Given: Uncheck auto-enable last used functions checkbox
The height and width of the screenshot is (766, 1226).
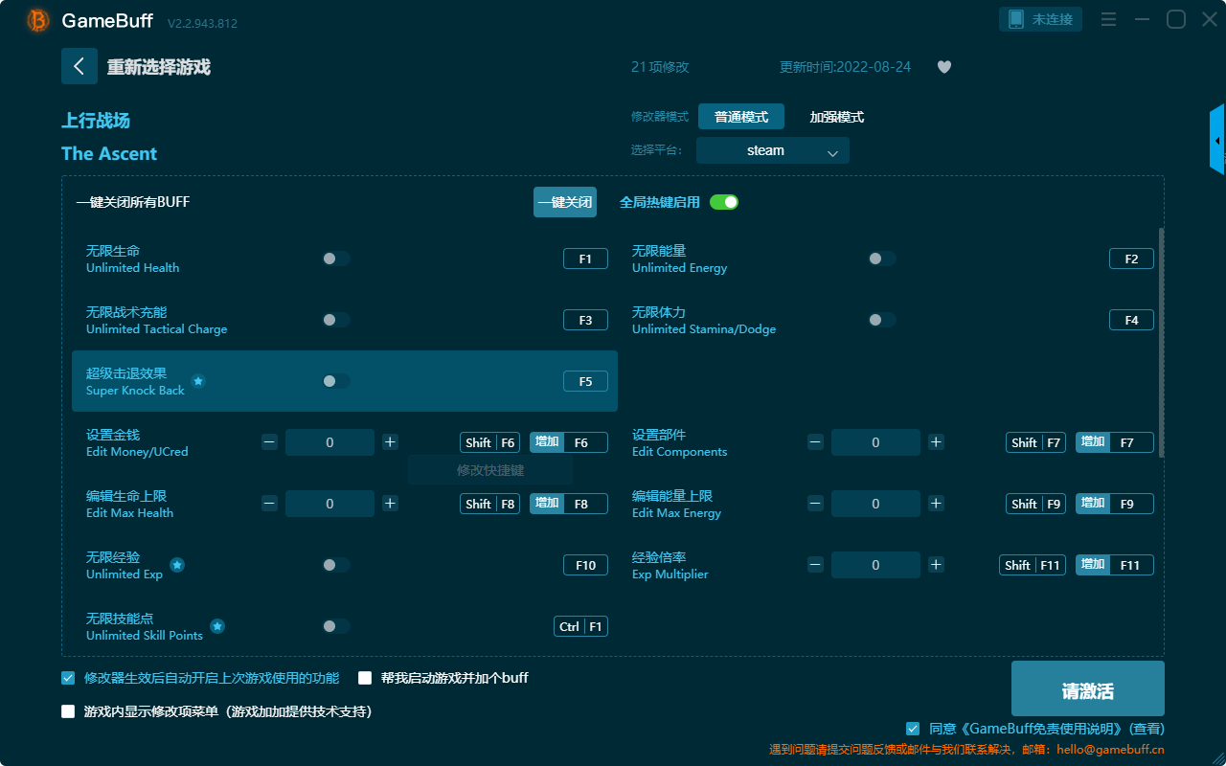Looking at the screenshot, I should tap(68, 678).
